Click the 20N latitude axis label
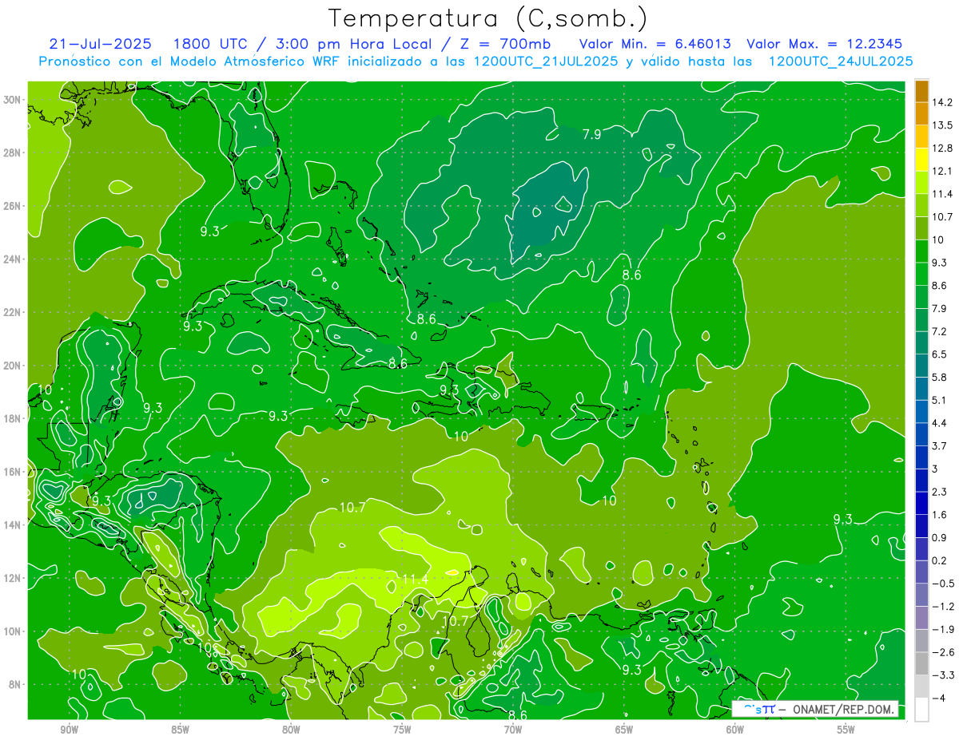The image size is (959, 740). point(13,365)
